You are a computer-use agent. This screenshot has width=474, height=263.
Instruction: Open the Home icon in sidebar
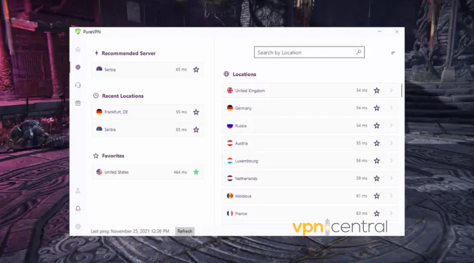[78, 49]
